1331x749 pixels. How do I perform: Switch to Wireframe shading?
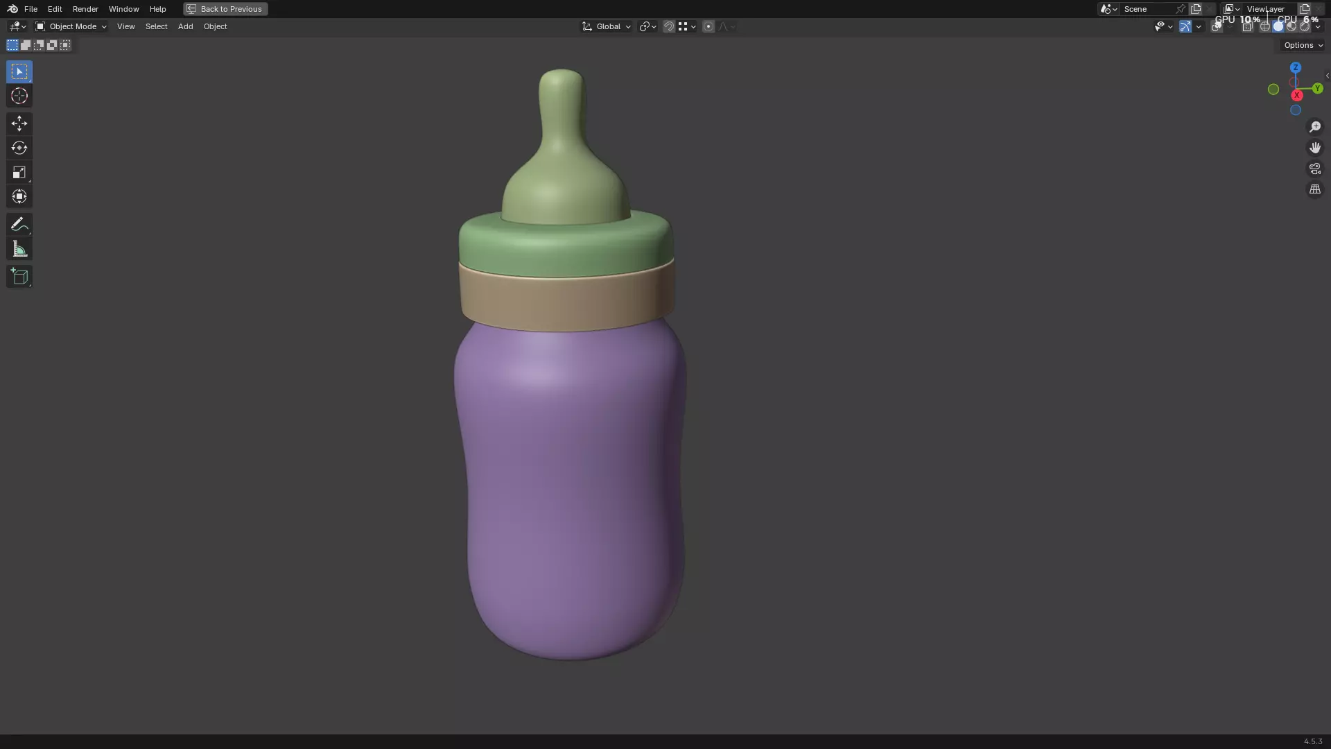[1265, 26]
